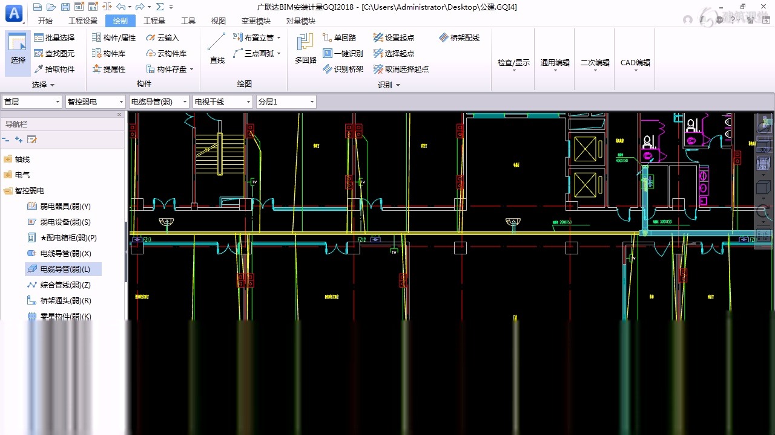
Task: Collapse the 智控弱电 tree folder
Action: pyautogui.click(x=8, y=190)
